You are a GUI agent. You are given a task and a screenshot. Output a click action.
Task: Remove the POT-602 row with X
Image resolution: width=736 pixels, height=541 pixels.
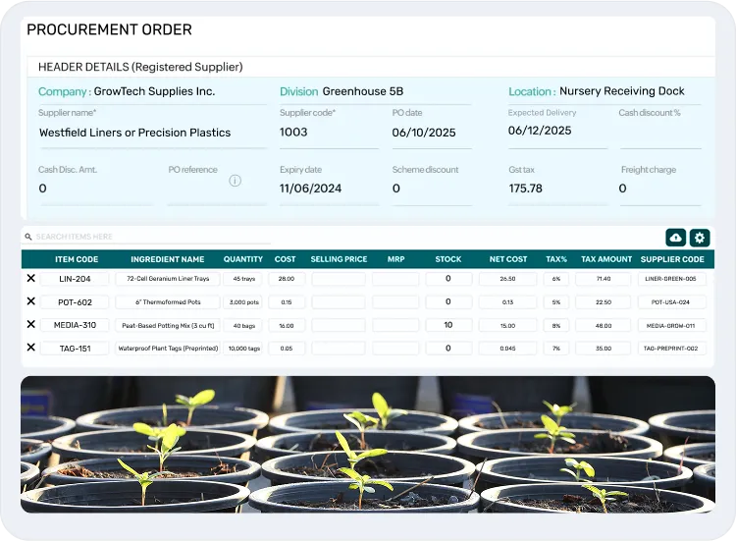coord(31,301)
